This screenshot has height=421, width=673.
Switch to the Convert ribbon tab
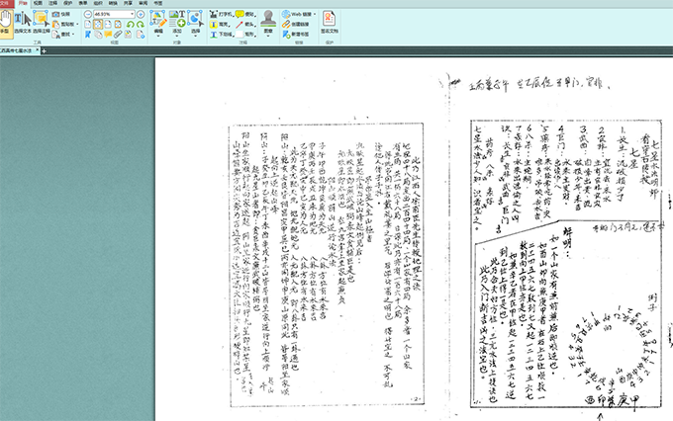pyautogui.click(x=113, y=3)
